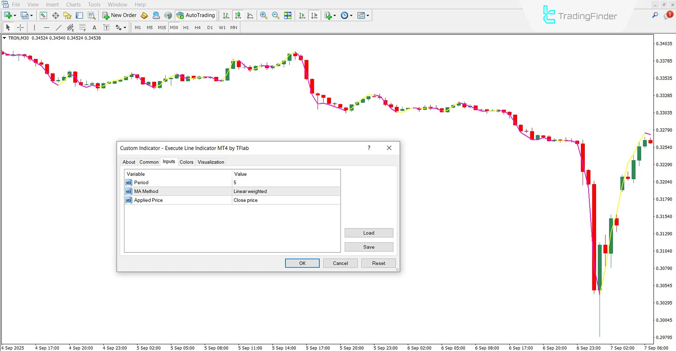
Task: Switch chart to candlestick display
Action: click(x=238, y=15)
